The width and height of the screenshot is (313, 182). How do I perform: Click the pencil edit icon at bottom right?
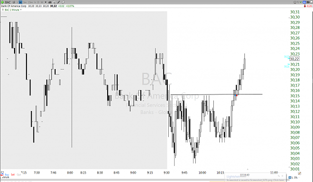[299, 173]
